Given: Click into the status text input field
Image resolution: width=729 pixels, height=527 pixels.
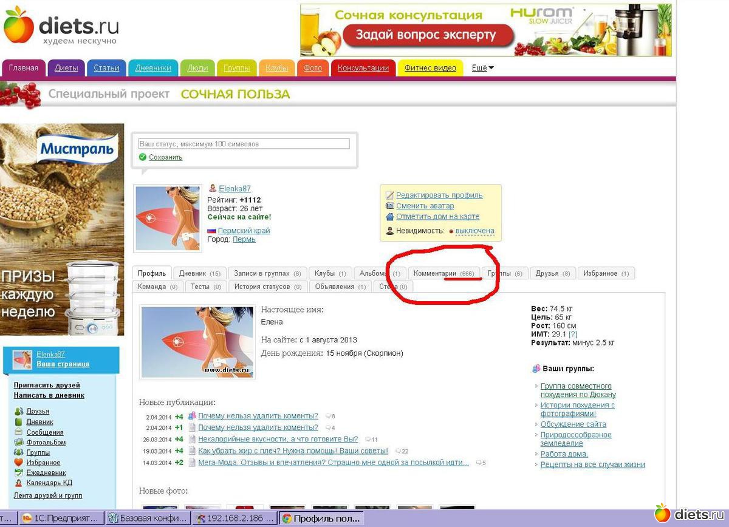Looking at the screenshot, I should [x=244, y=144].
